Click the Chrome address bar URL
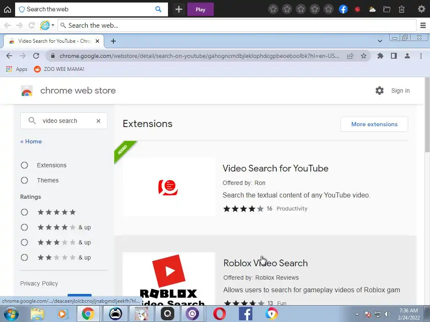 tap(199, 56)
